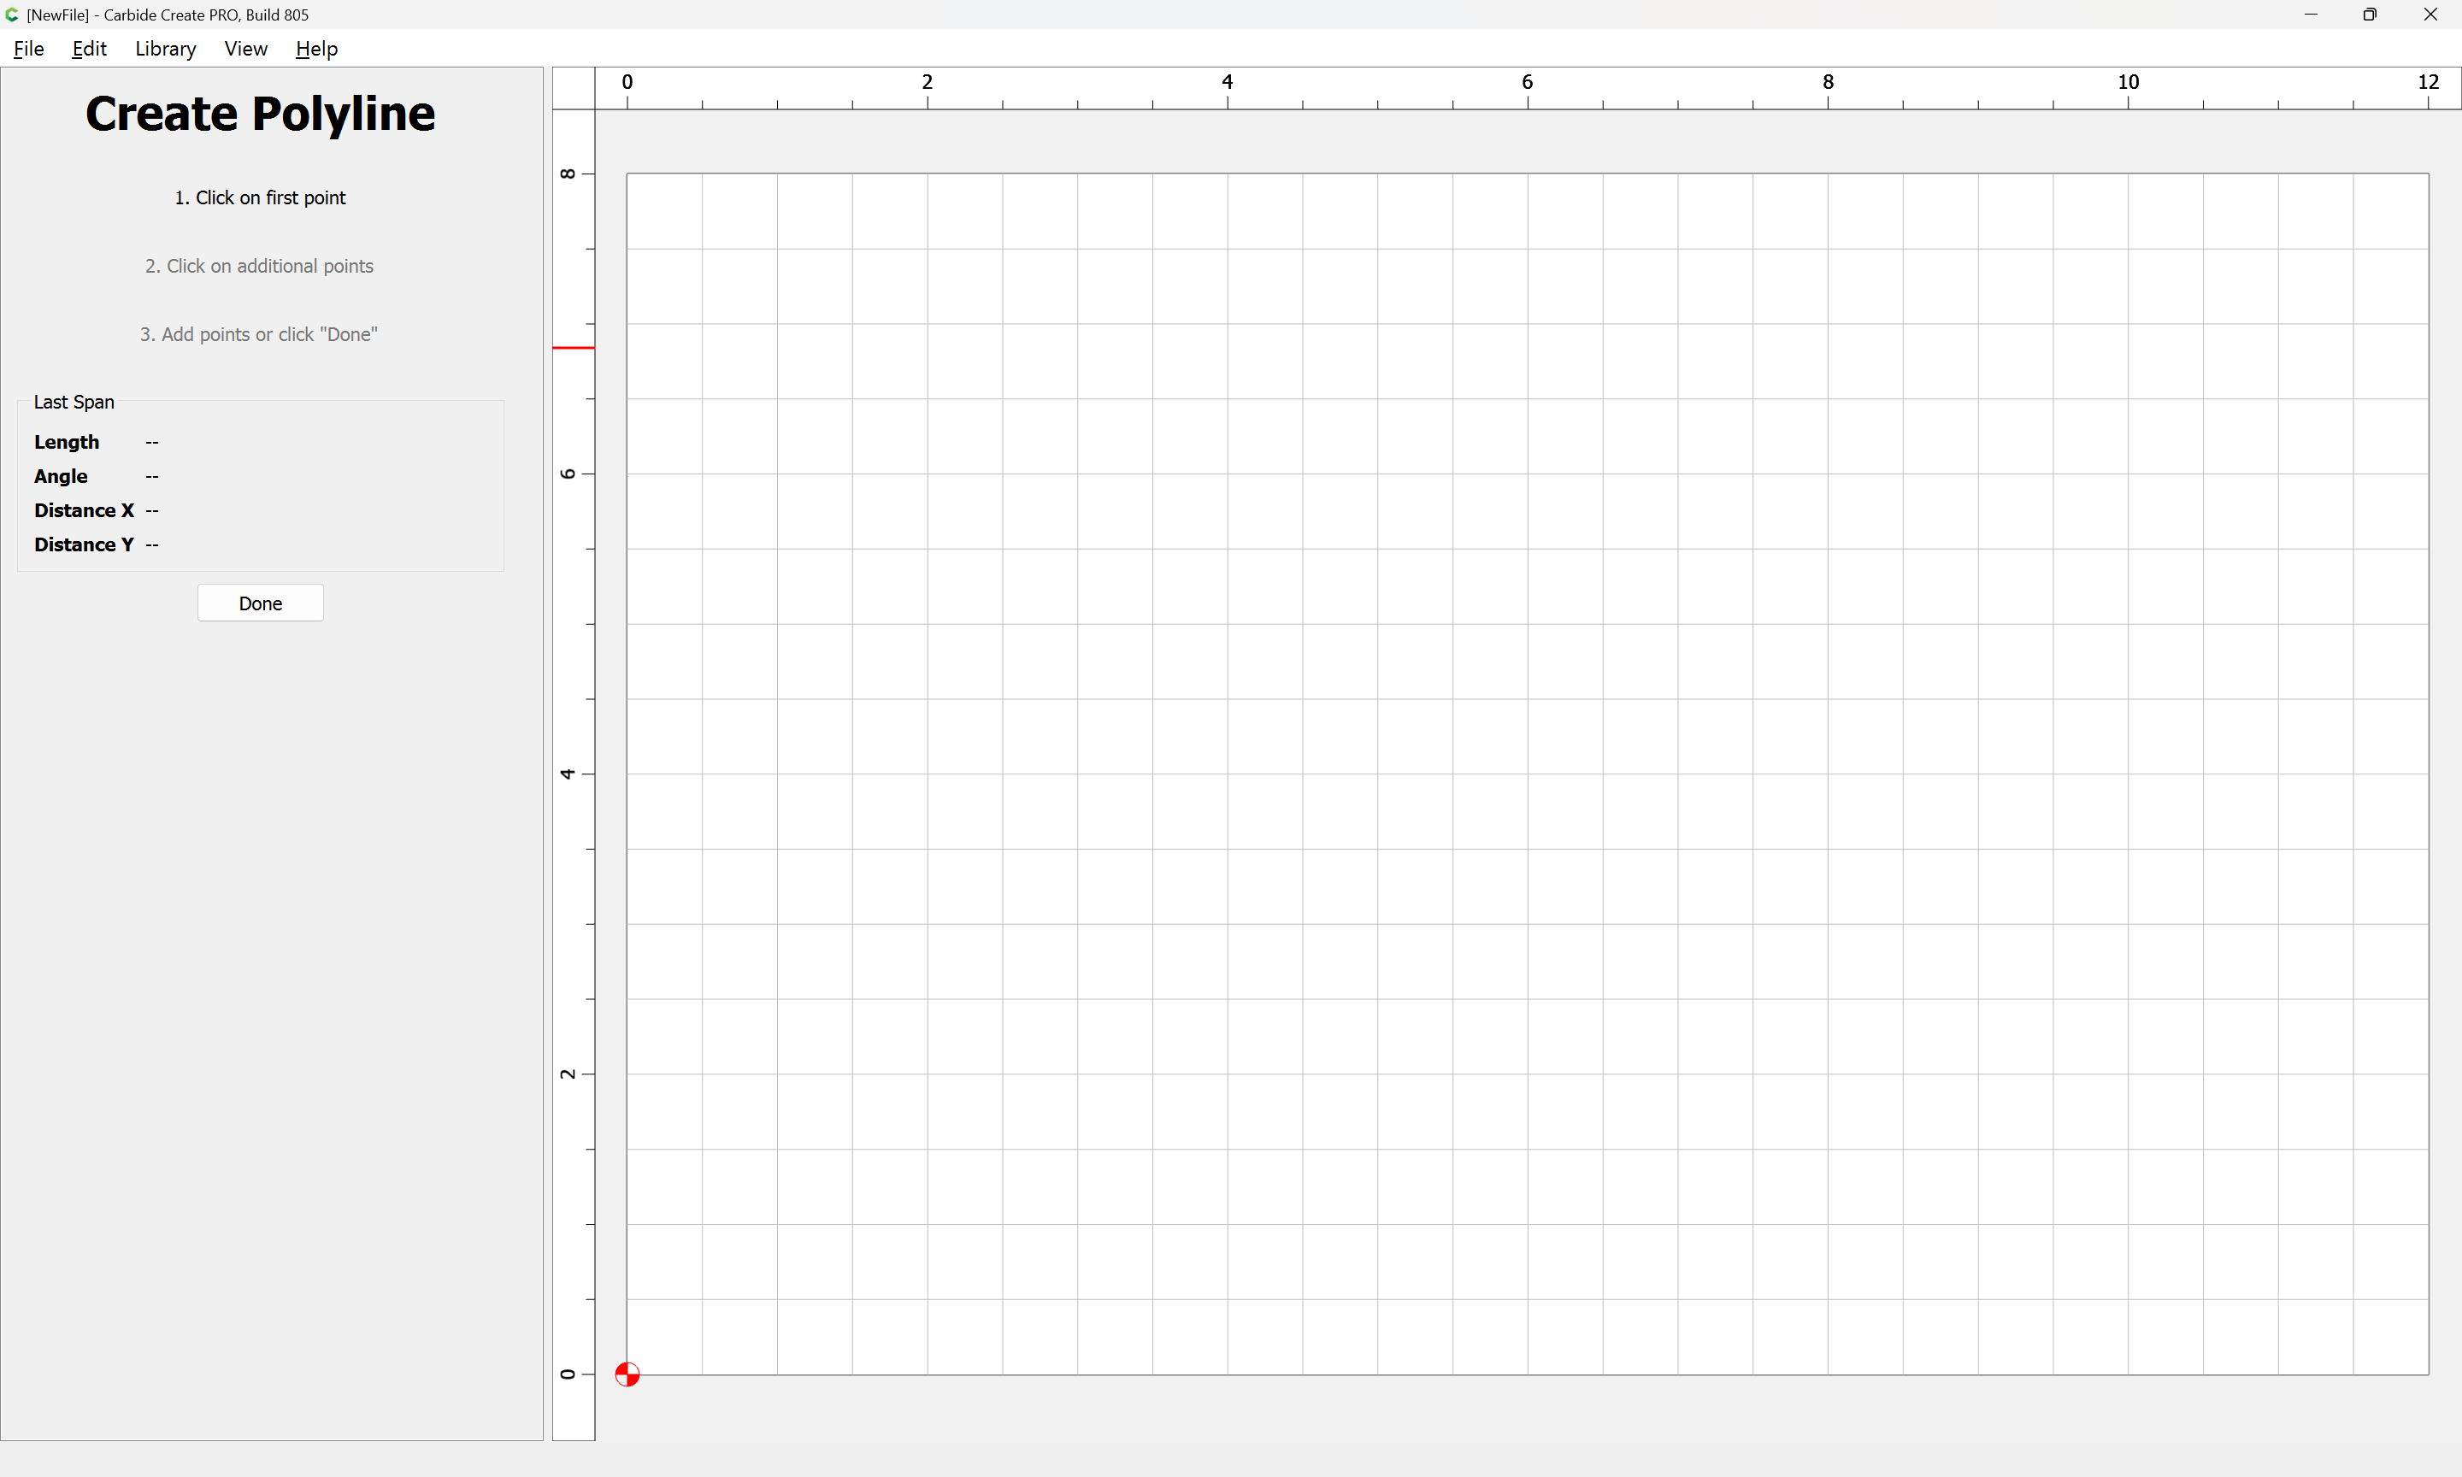Click the Carbide Create app icon in the title bar
The height and width of the screenshot is (1477, 2462).
(12, 15)
